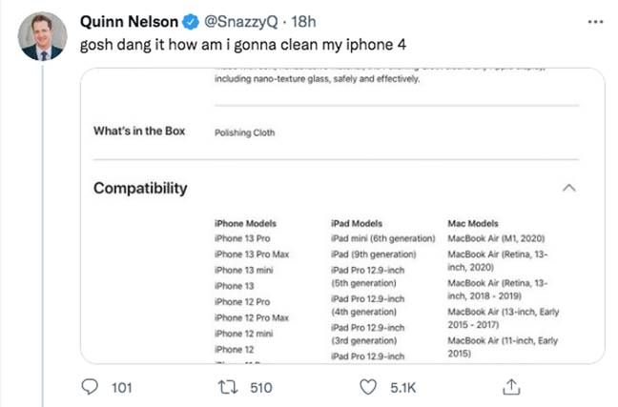The height and width of the screenshot is (407, 618).
Task: Click the retweet arrows icon
Action: [228, 387]
